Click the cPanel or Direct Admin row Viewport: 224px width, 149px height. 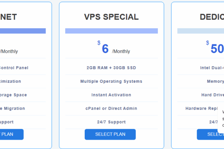[x=111, y=108]
